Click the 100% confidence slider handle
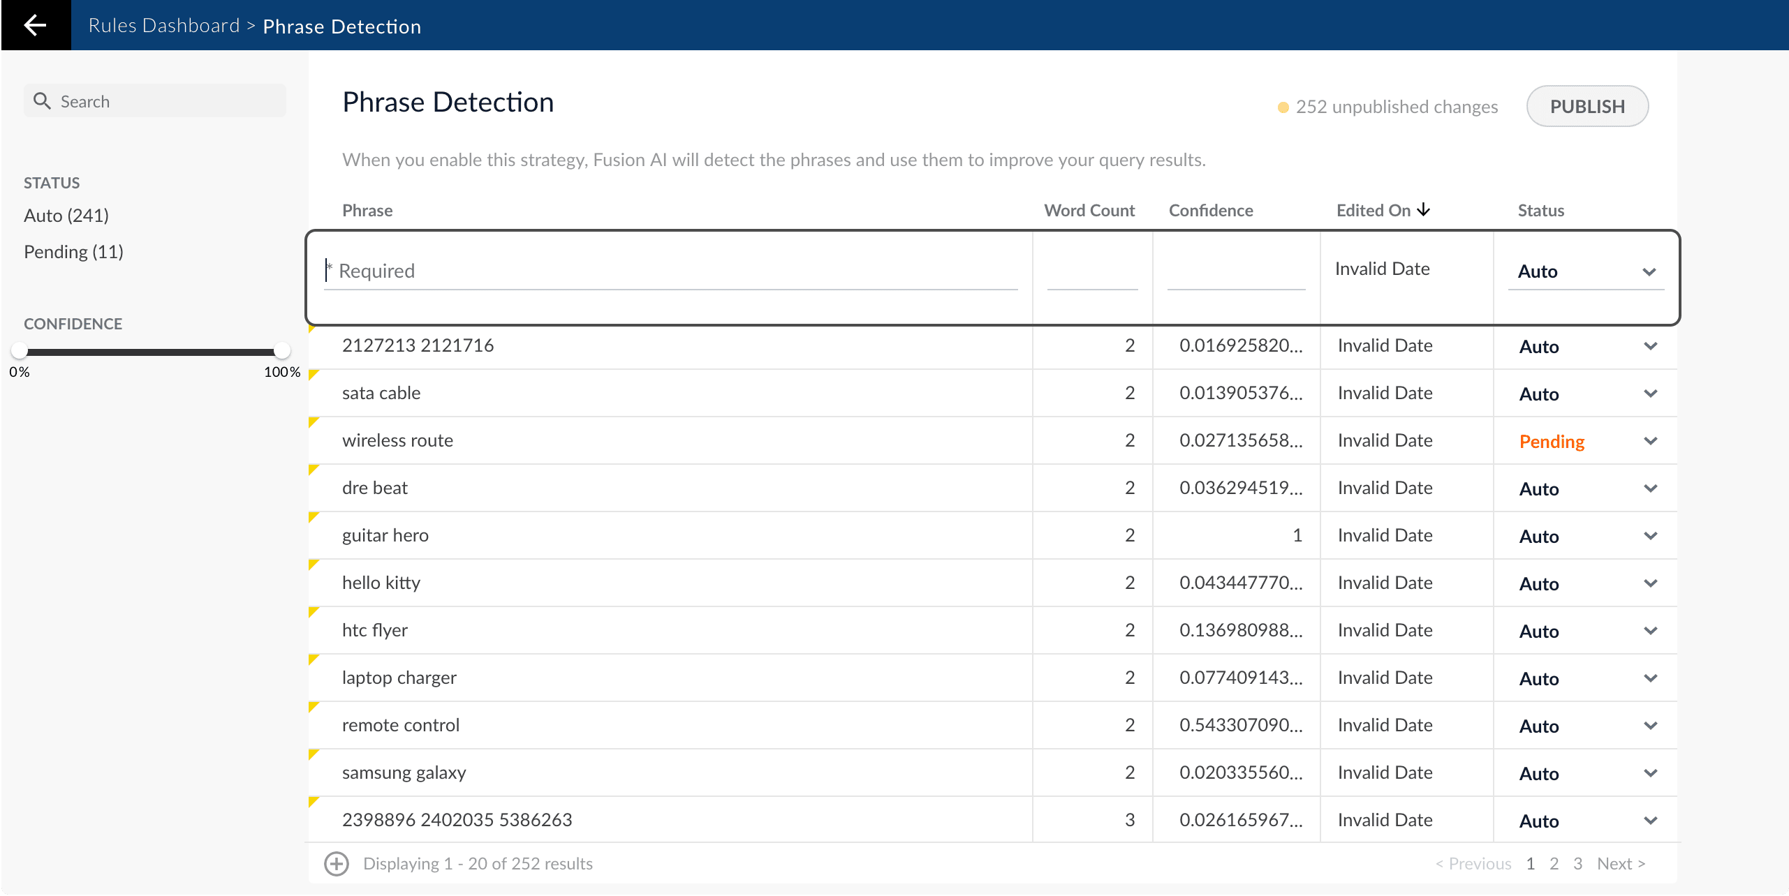 (x=282, y=350)
